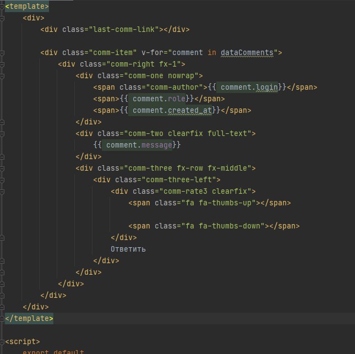Click the comment.login expression

tap(249, 87)
